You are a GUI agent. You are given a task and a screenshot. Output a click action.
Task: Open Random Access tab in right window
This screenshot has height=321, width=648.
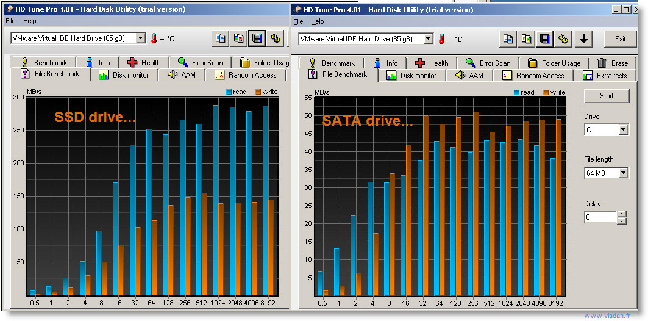point(533,76)
